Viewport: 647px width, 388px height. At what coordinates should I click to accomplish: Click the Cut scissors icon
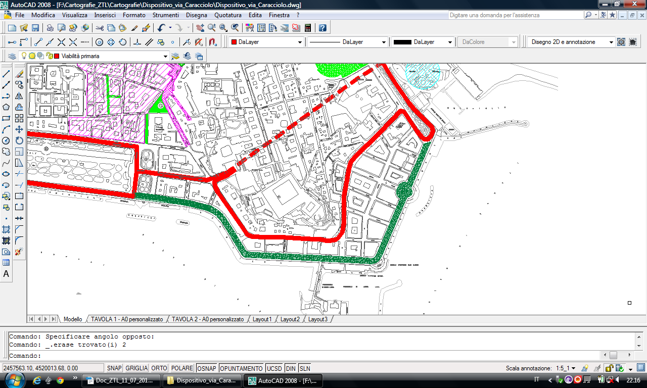[100, 28]
